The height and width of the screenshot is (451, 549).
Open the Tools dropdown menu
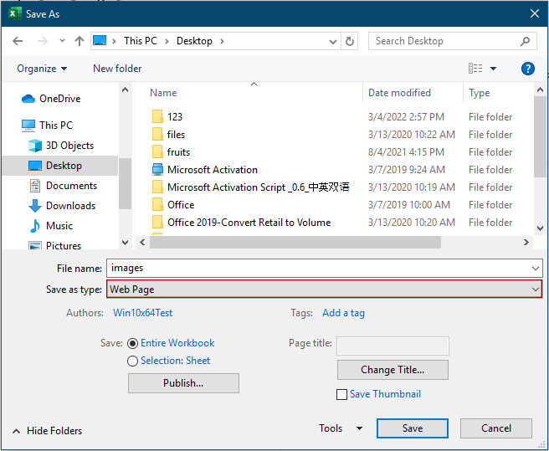(x=341, y=428)
